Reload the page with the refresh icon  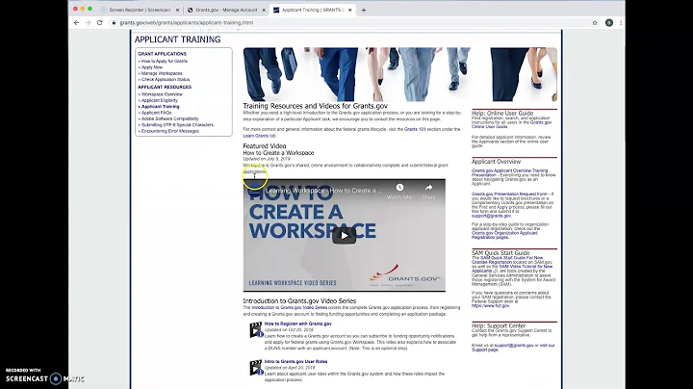coord(99,22)
